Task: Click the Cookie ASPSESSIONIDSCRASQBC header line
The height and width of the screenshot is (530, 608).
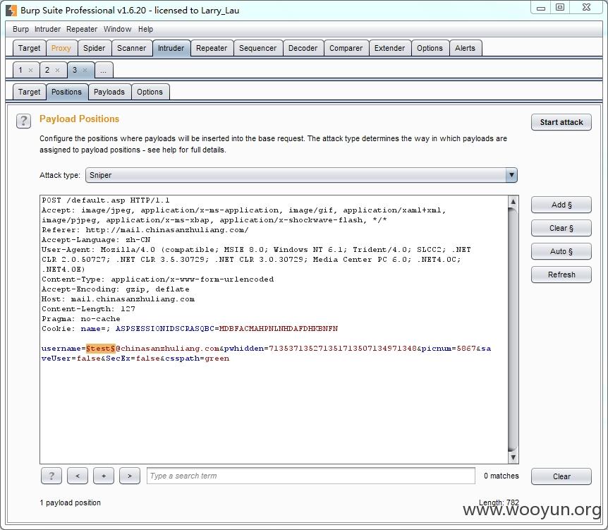Action: pyautogui.click(x=190, y=329)
